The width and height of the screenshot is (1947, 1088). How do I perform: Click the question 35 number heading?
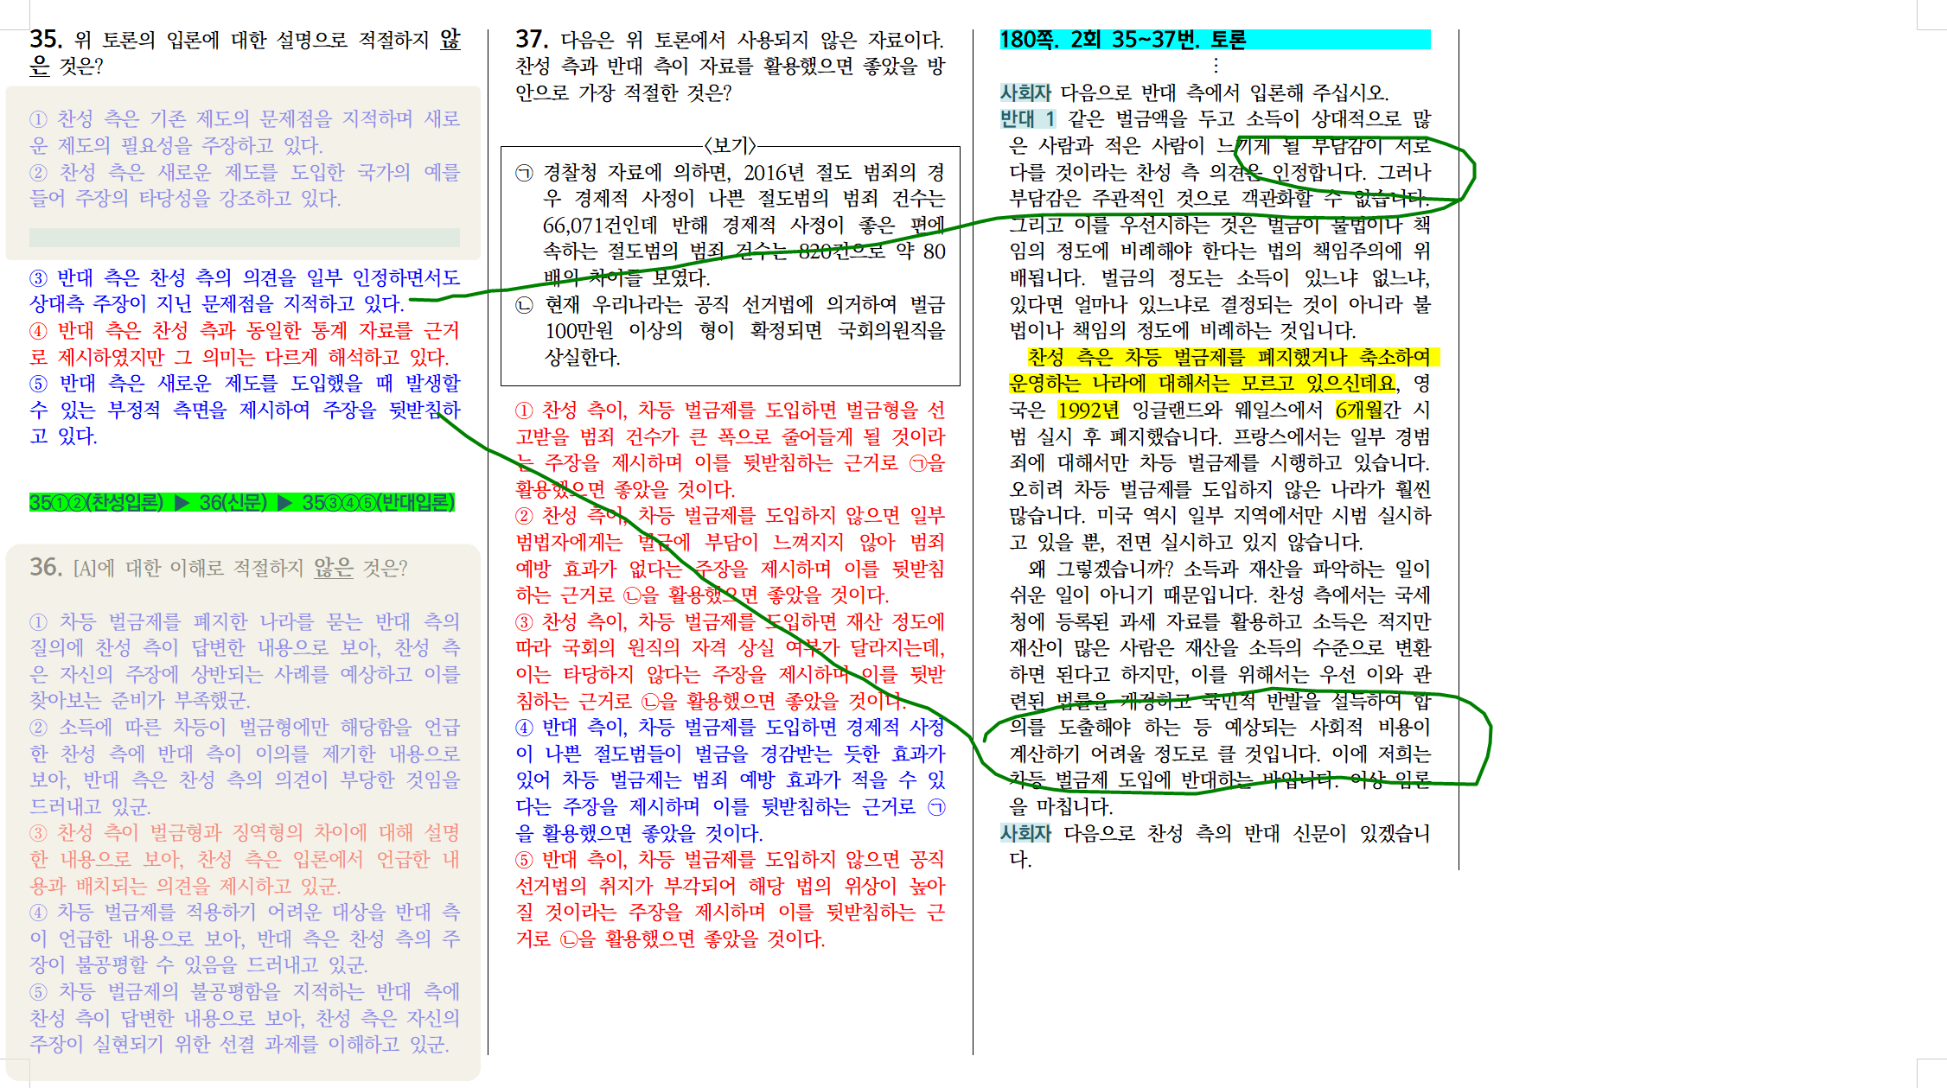click(45, 39)
